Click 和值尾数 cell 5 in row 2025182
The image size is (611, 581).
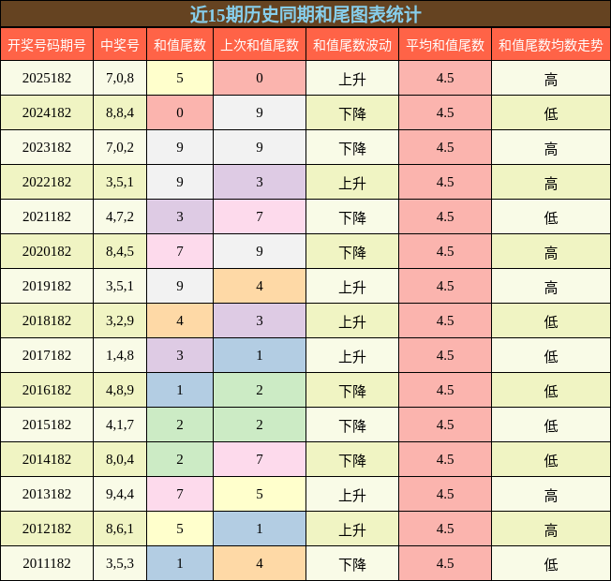(180, 78)
